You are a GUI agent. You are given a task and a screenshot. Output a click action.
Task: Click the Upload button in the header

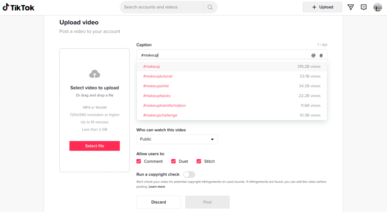[x=322, y=7]
